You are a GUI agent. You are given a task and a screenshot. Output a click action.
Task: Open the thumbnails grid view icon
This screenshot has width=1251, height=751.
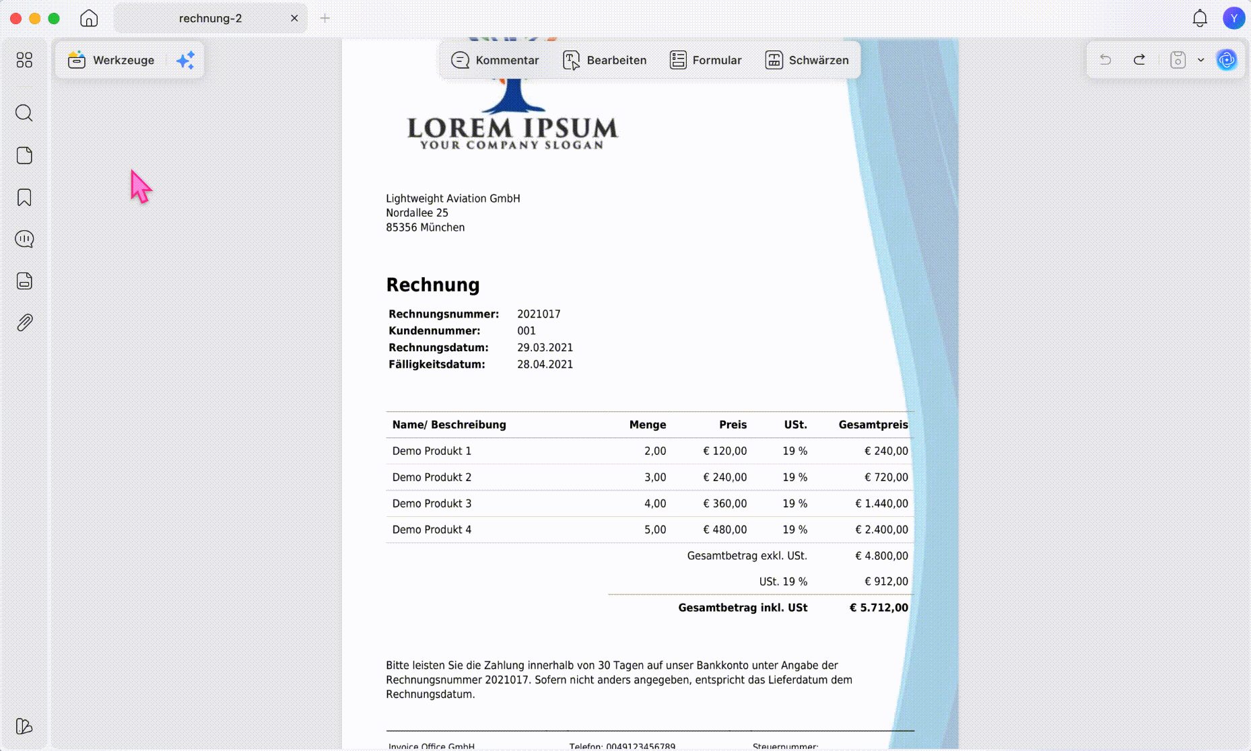24,60
